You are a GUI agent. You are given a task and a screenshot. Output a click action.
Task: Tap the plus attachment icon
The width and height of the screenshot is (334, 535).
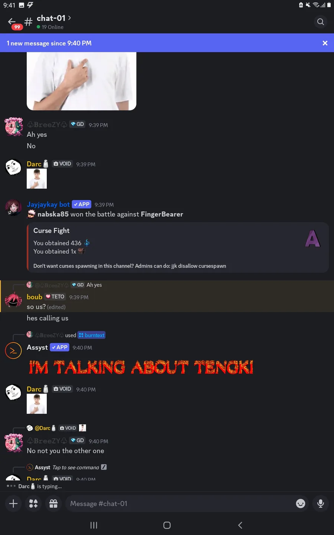point(13,503)
